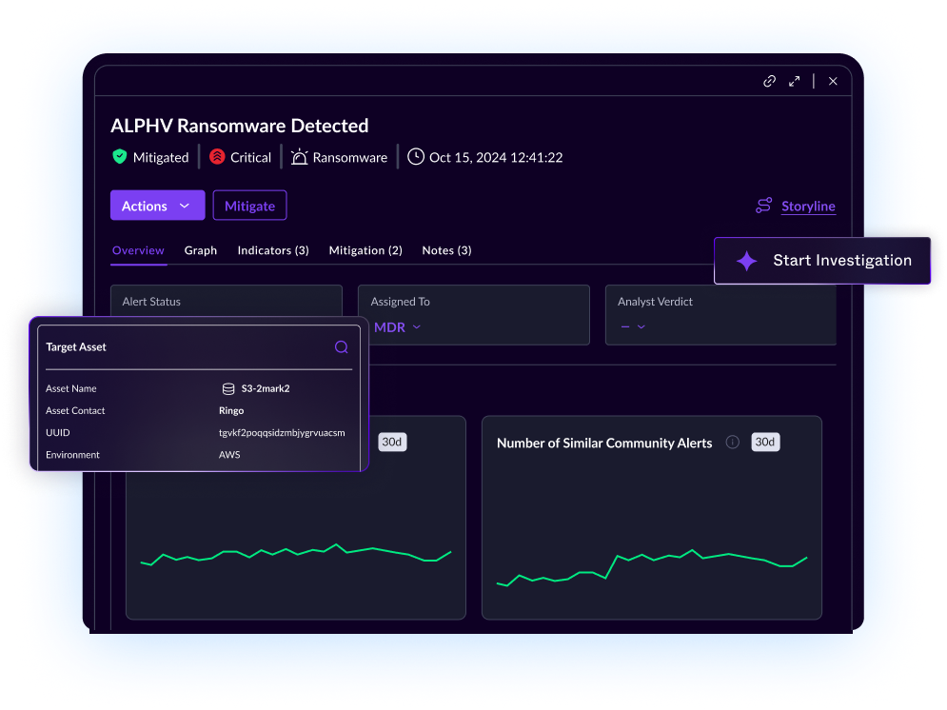Switch to the Graph tab

(x=201, y=250)
